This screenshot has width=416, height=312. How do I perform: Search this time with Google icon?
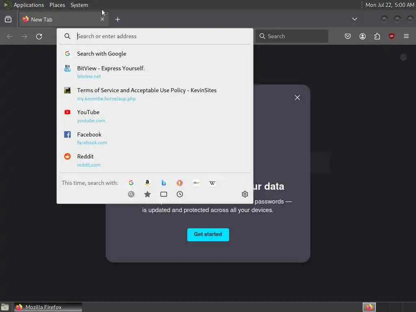(x=131, y=183)
